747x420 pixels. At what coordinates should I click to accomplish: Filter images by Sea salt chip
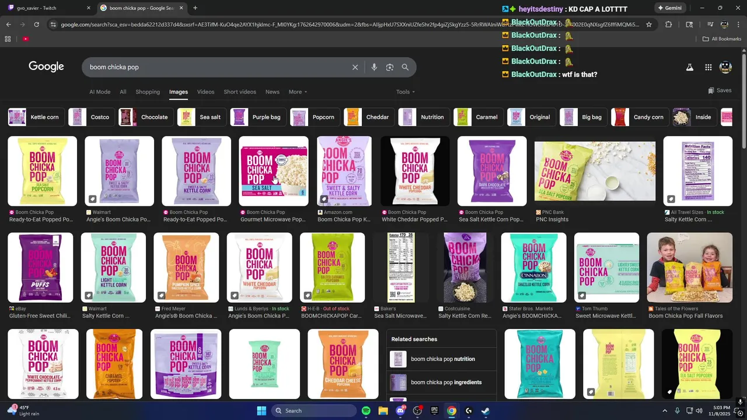[201, 117]
